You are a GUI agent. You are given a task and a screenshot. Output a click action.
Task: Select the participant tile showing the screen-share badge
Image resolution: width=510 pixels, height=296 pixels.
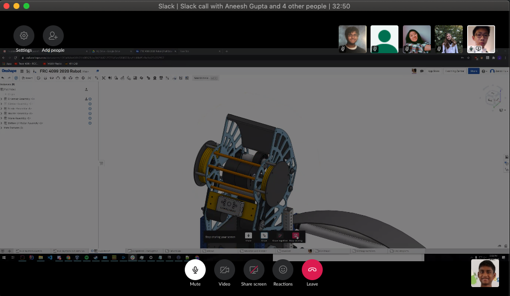(x=481, y=39)
